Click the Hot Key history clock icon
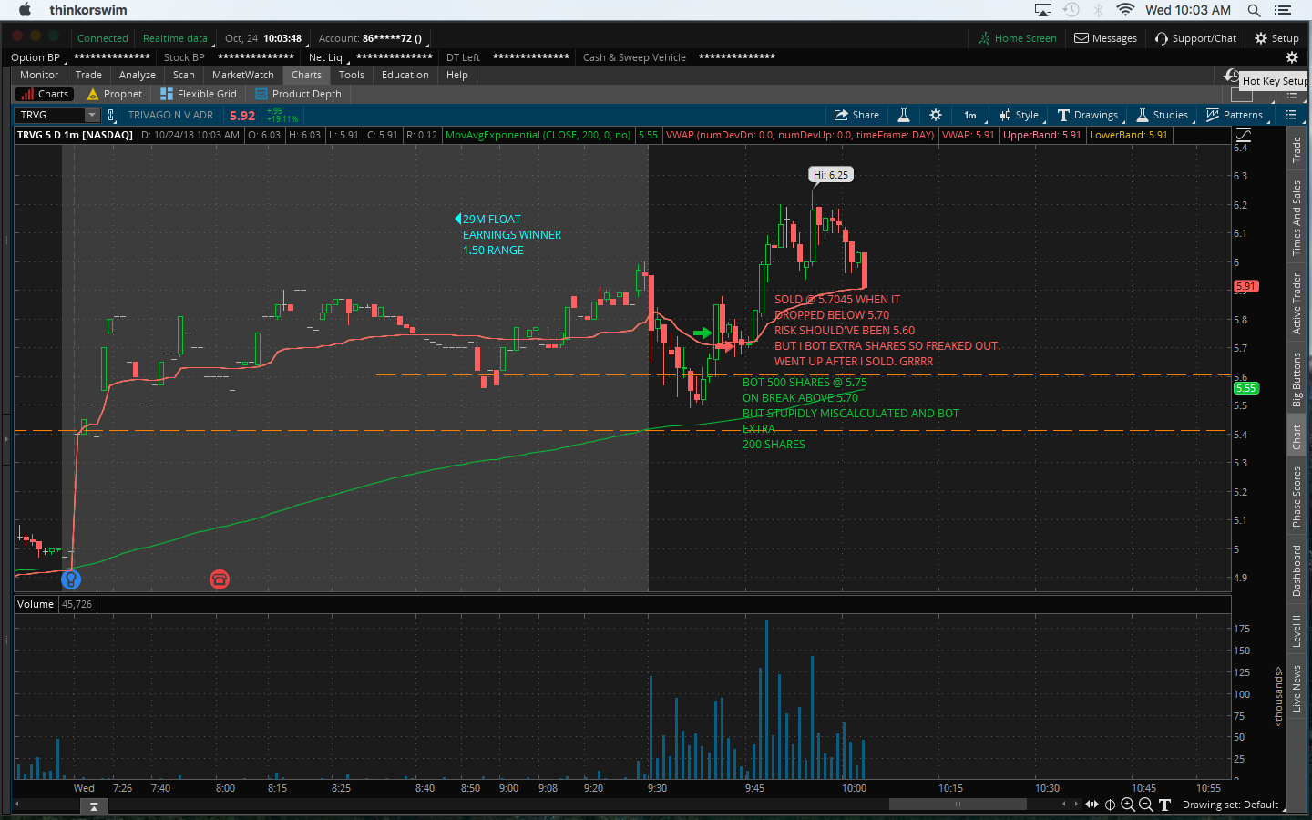This screenshot has height=820, width=1312. tap(1231, 76)
